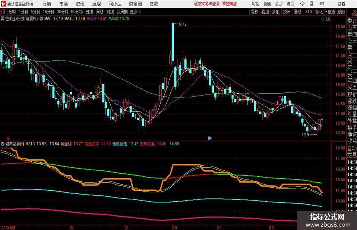Open the 选项 menu
The width and height of the screenshot is (357, 230).
290,4
